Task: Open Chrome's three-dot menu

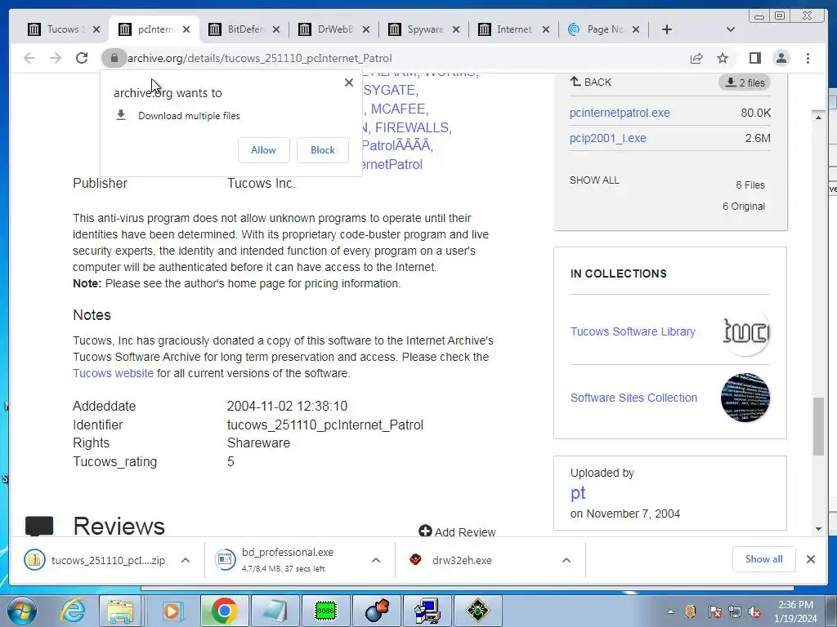Action: pos(808,58)
